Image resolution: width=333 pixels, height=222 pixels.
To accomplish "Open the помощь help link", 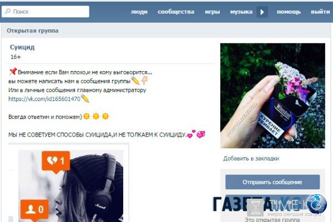I will coord(289,12).
